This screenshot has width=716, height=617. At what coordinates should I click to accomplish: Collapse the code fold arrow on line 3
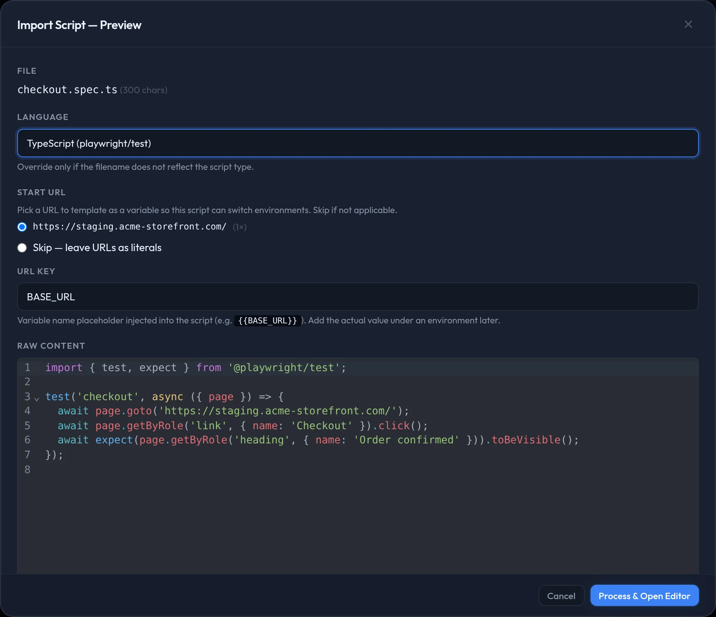coord(37,399)
